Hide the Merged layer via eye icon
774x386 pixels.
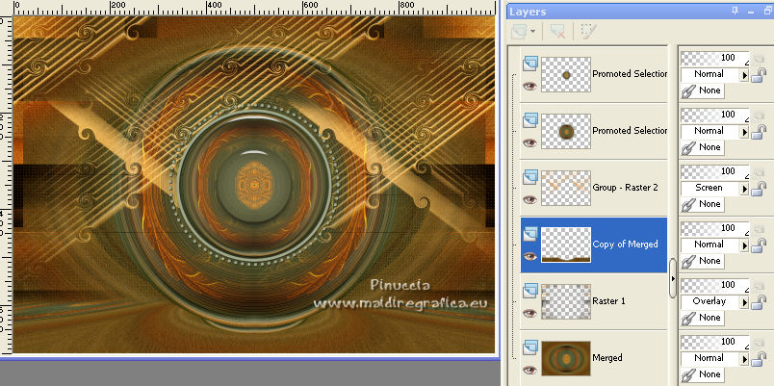tap(529, 370)
